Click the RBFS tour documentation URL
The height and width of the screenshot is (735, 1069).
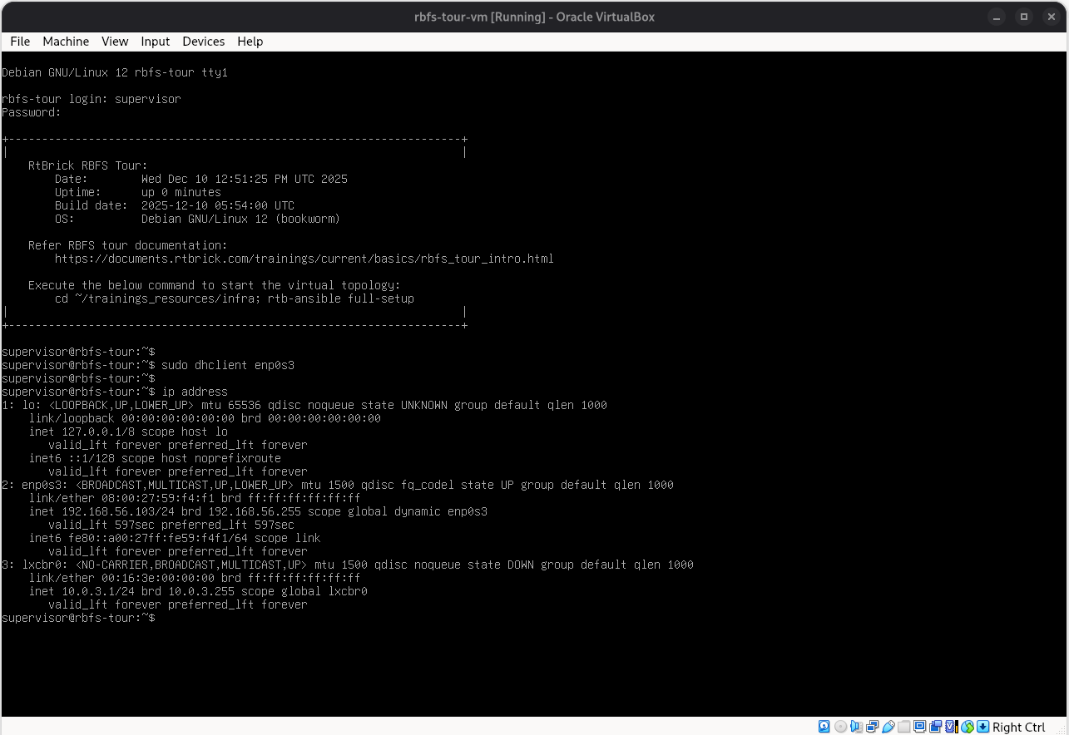coord(304,259)
